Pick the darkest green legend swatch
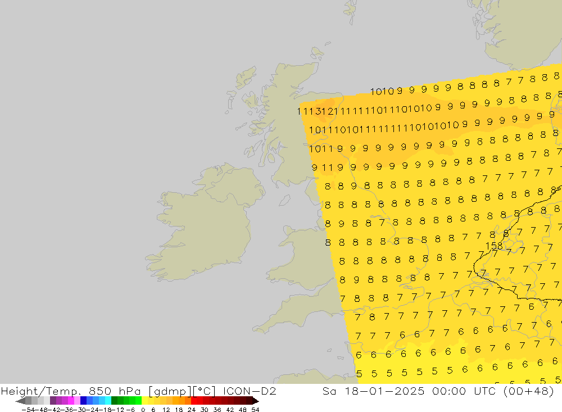 pyautogui.click(x=114, y=401)
